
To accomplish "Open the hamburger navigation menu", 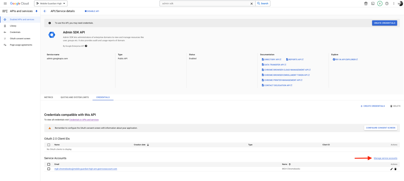I will click(x=5, y=4).
